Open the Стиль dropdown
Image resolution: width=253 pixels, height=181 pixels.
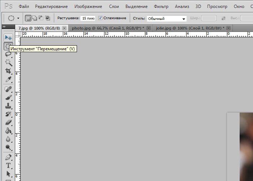click(167, 18)
